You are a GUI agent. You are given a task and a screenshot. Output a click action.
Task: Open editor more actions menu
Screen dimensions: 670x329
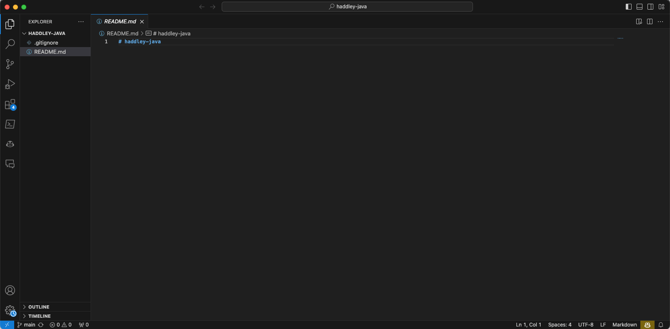(660, 22)
